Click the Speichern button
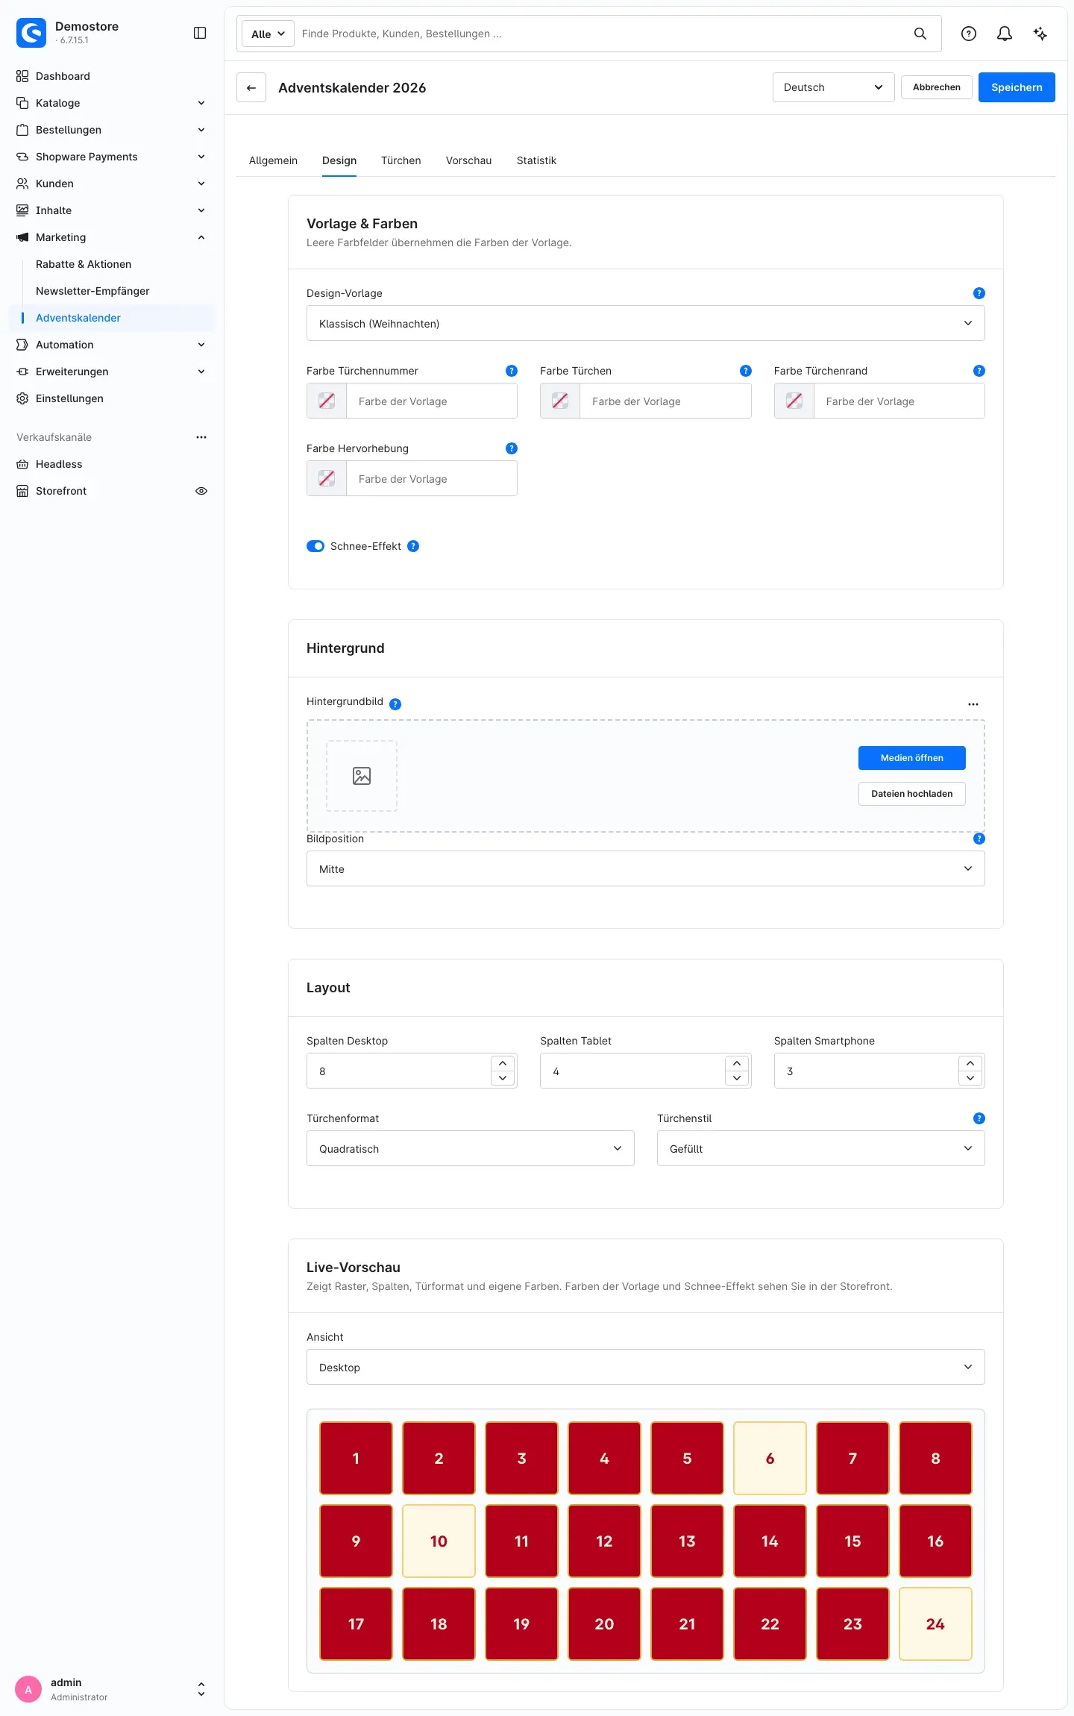 coord(1017,87)
